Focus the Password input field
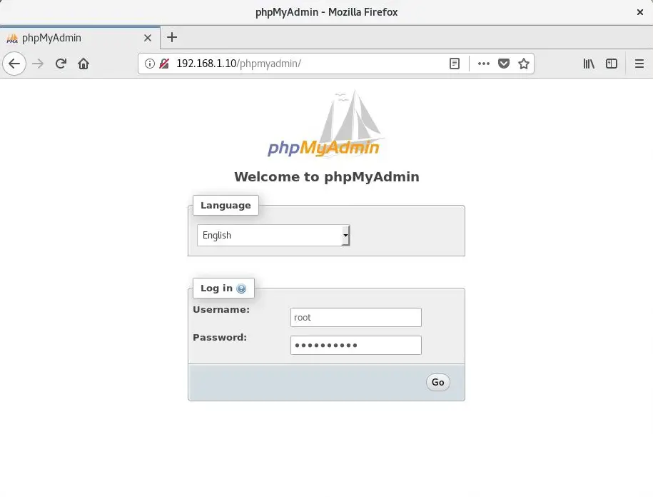 (356, 345)
